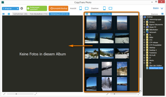Expand the Mehr menu chevron

coord(162,8)
